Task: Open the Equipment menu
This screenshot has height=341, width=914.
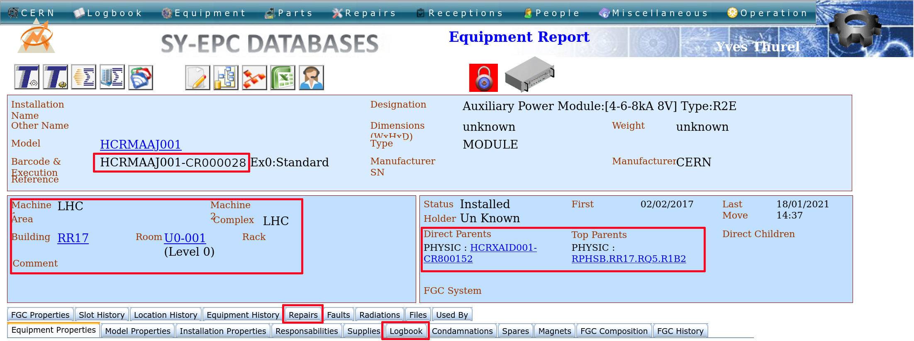Action: [x=204, y=13]
